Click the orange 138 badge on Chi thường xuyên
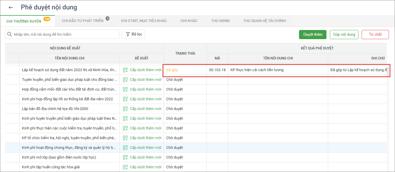 pos(47,19)
